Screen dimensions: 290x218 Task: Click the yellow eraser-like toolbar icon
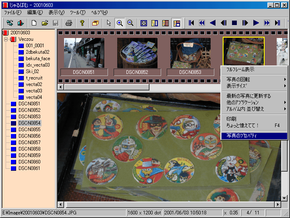pos(95,23)
